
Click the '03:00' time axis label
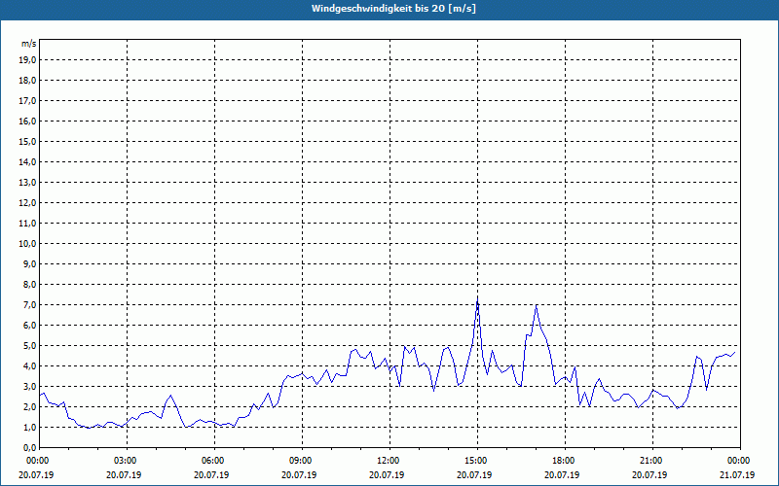coord(128,461)
